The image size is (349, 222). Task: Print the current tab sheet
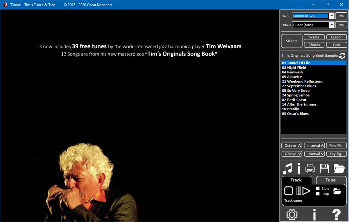[310, 168]
